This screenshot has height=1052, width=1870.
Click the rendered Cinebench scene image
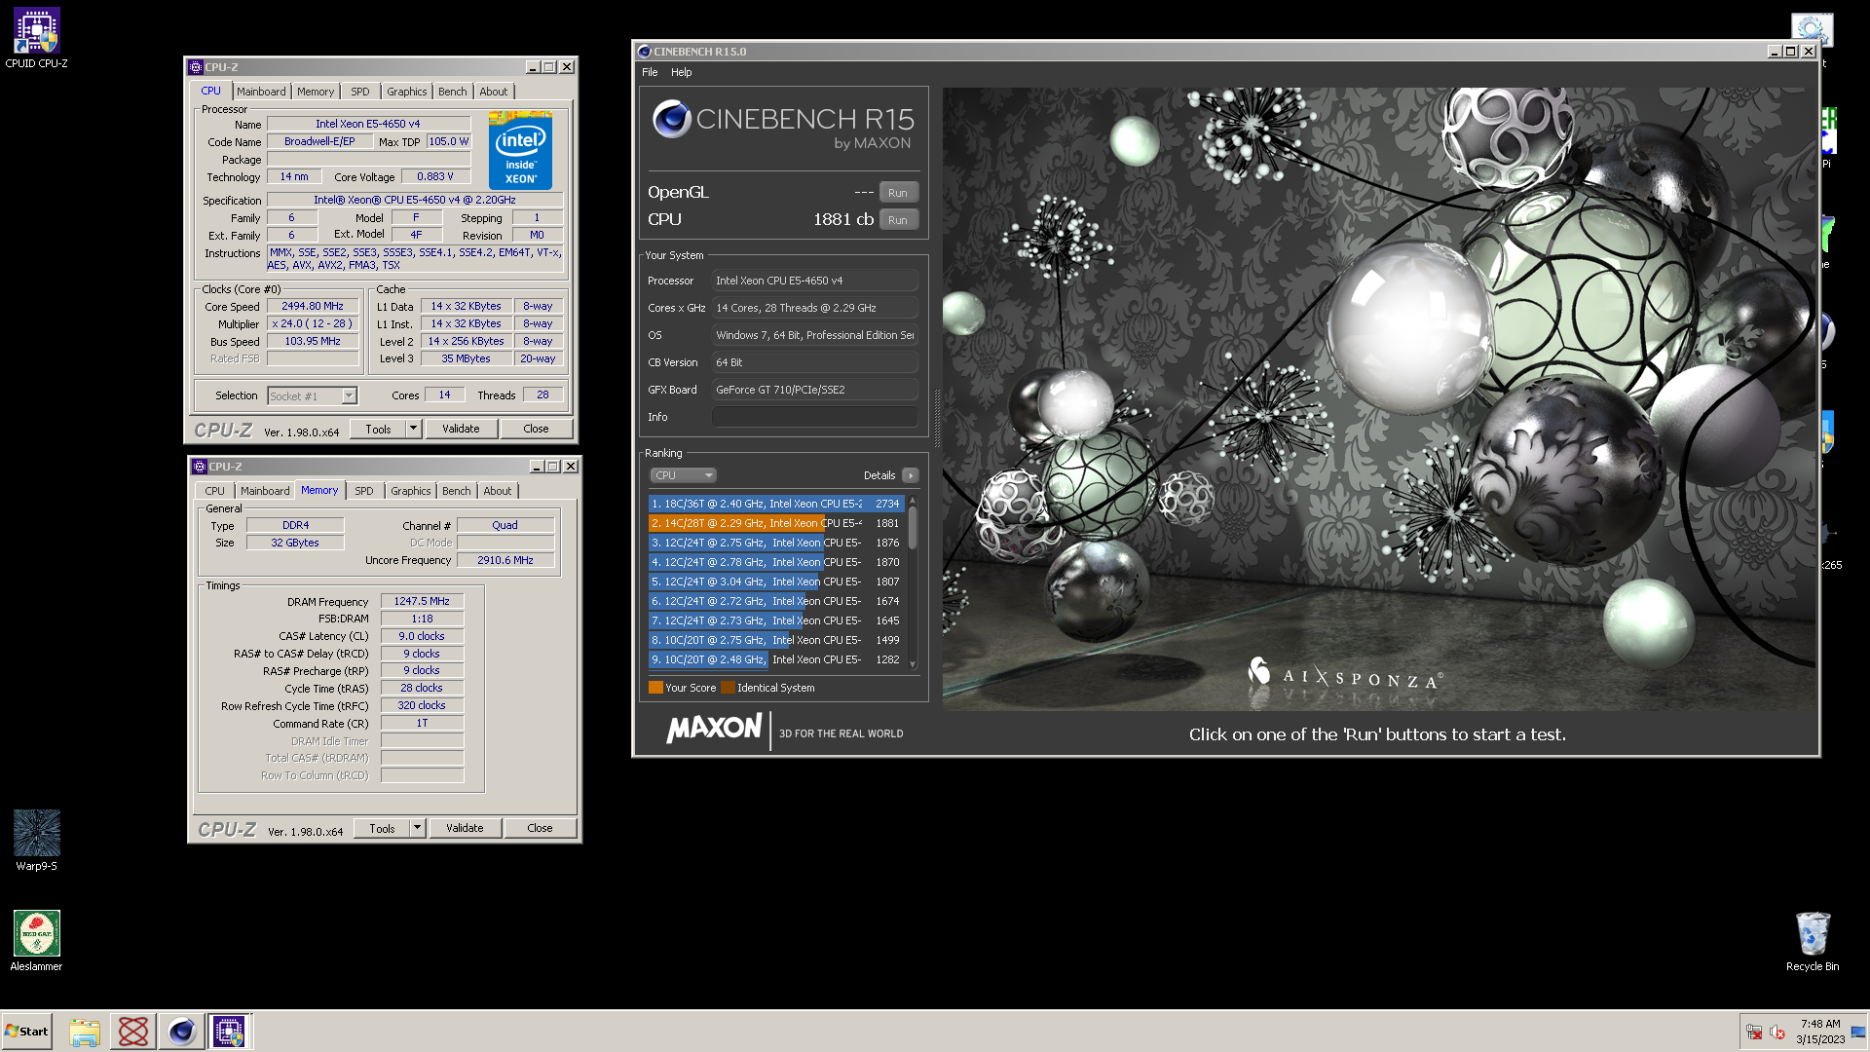tap(1378, 399)
